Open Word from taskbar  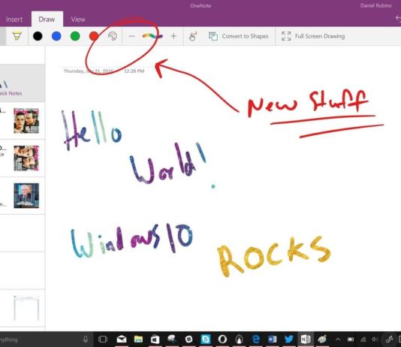pyautogui.click(x=273, y=339)
